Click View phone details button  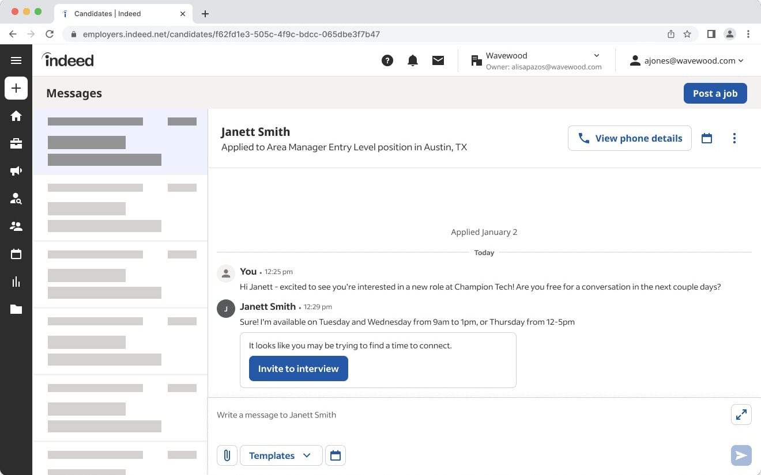(x=630, y=138)
